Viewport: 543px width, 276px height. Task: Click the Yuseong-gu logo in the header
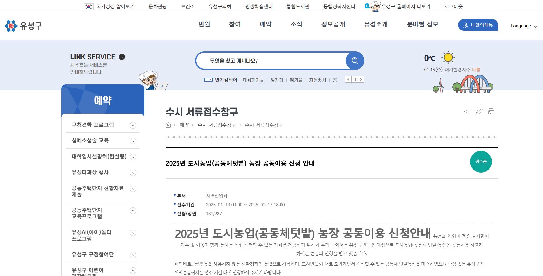23,26
